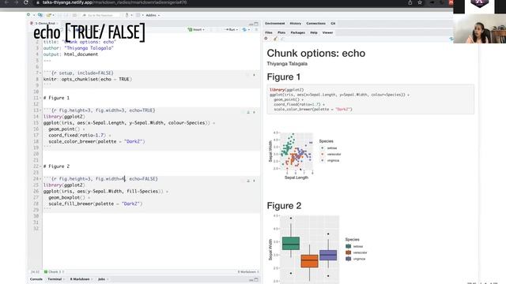
Task: Run the Figure 1 chunk play icon
Action: coord(254,112)
